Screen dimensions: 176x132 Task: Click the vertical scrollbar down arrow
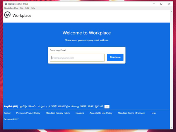[x=171, y=128]
